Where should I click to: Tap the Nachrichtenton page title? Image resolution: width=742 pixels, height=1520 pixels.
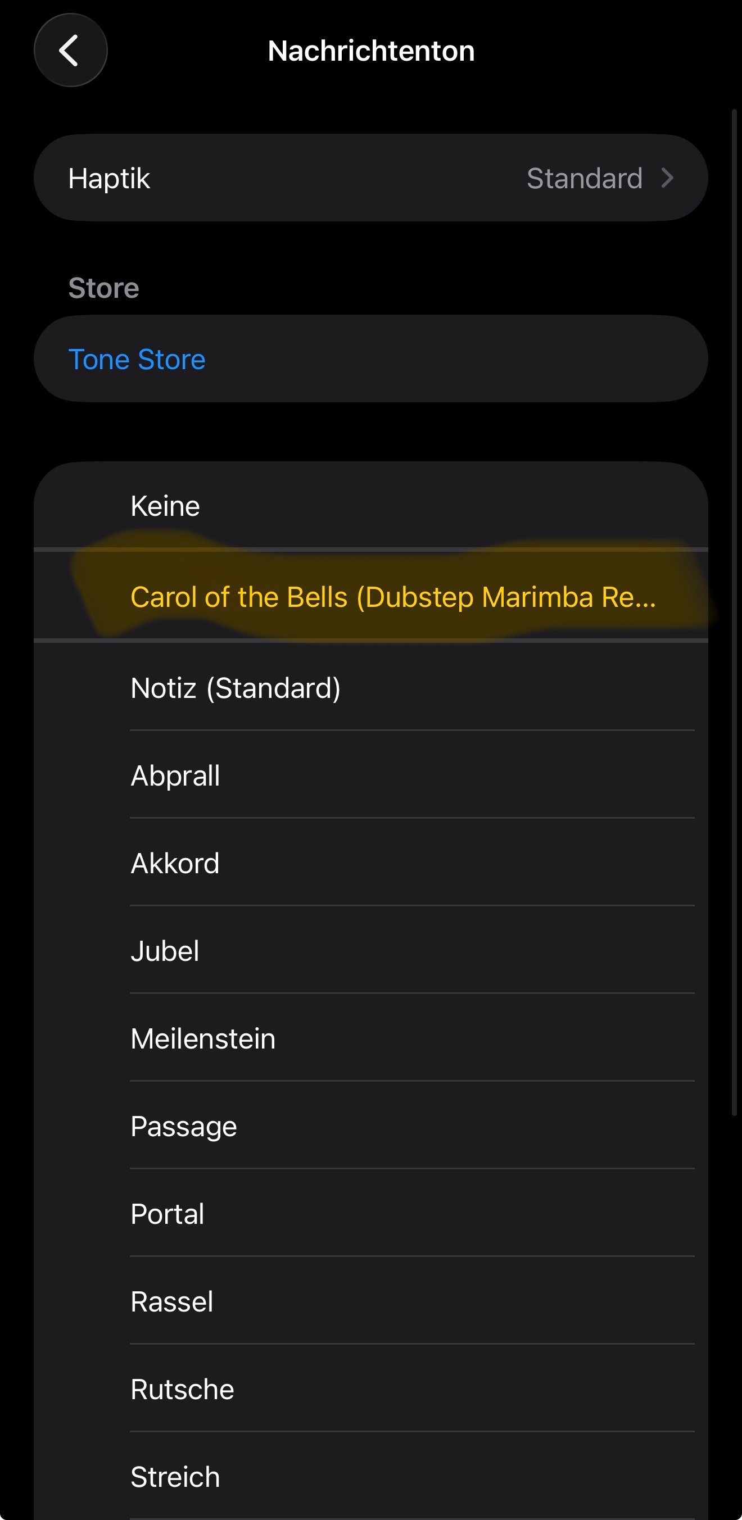[x=370, y=51]
